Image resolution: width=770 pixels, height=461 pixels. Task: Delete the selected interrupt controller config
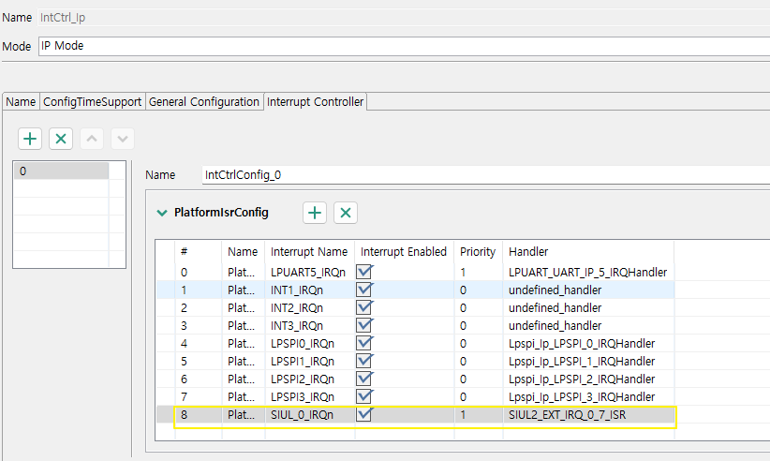(x=61, y=139)
